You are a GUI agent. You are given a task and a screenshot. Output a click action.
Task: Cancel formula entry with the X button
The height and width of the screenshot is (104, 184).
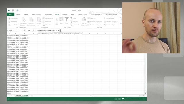25,31
